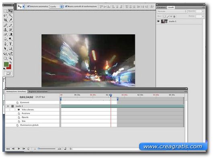The height and width of the screenshot is (159, 213).
Task: Expand the Video alterato track
Action: [15, 110]
